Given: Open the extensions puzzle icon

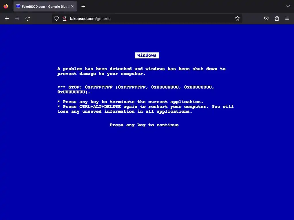Looking at the screenshot, I should tap(277, 19).
